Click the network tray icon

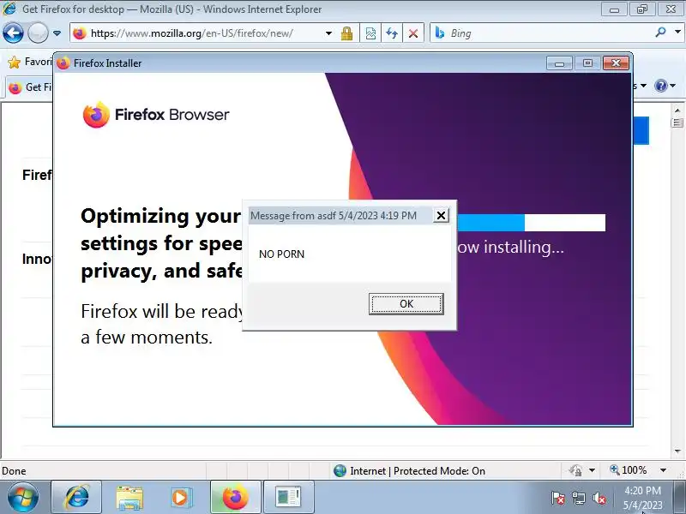click(578, 498)
